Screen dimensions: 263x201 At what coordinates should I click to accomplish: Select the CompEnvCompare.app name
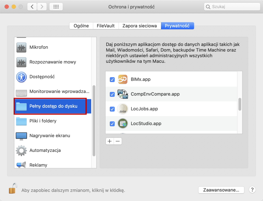[x=155, y=94]
